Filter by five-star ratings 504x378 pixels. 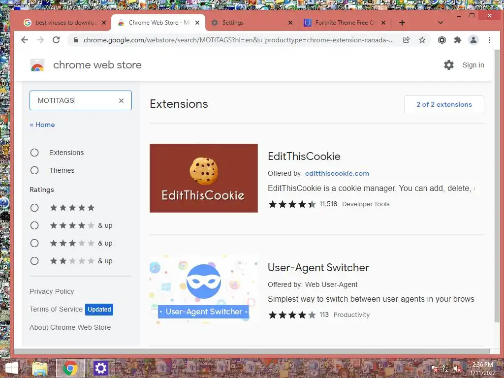point(34,208)
